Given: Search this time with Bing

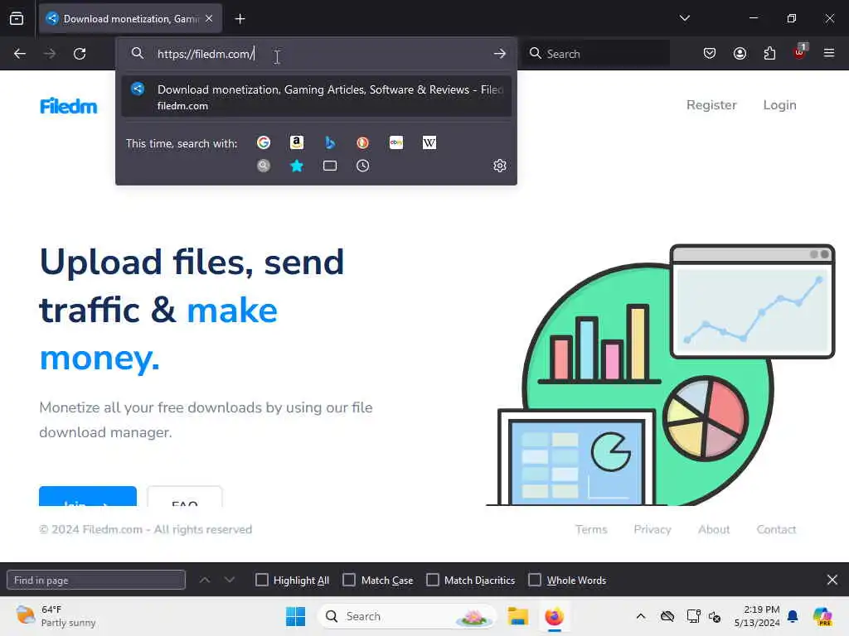Looking at the screenshot, I should click(330, 142).
